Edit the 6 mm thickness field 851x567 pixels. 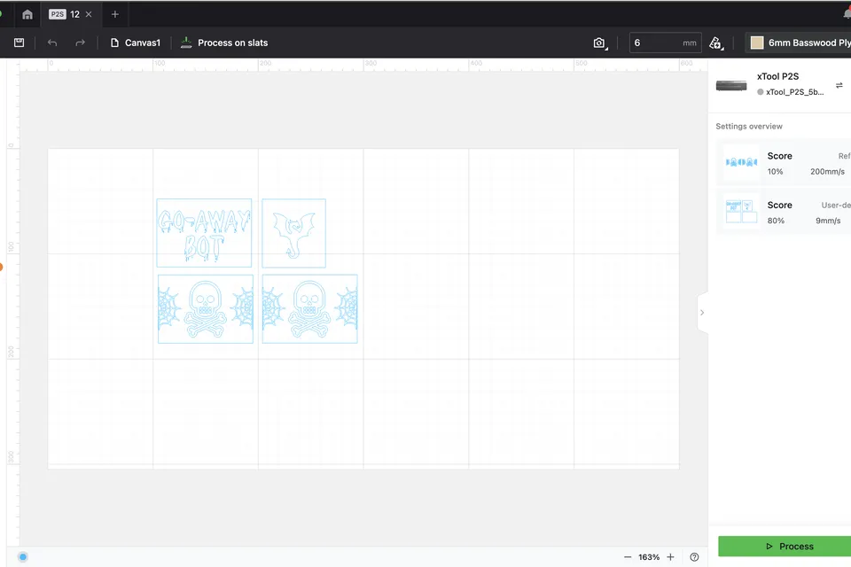(665, 43)
